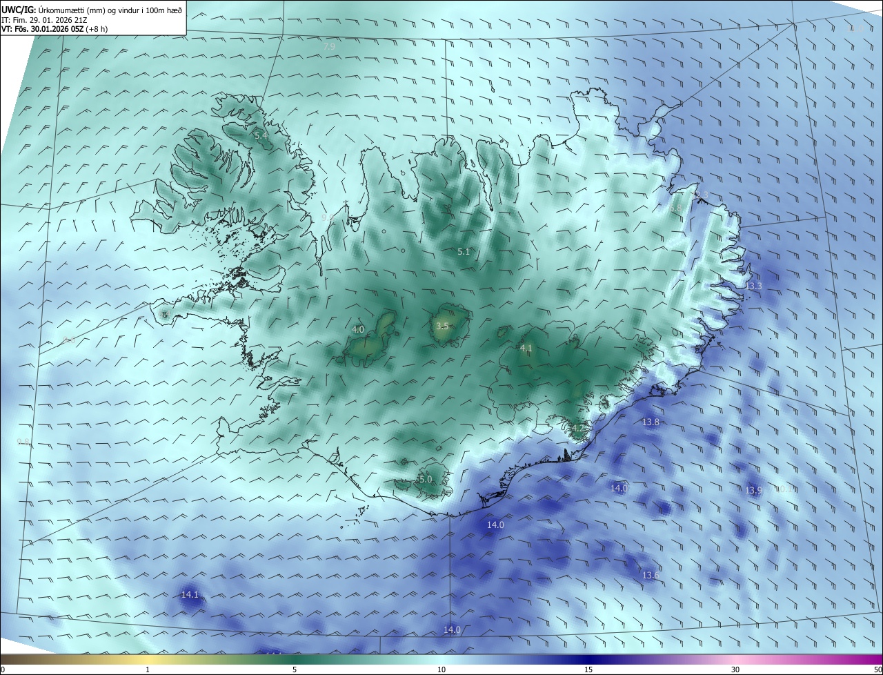Image resolution: width=883 pixels, height=675 pixels.
Task: Click the 3.5 value on Hofsjökull glacier
Action: pyautogui.click(x=443, y=326)
